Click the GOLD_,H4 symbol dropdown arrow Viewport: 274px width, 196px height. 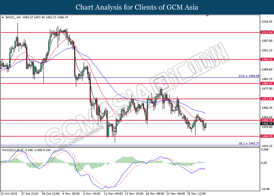pyautogui.click(x=3, y=17)
